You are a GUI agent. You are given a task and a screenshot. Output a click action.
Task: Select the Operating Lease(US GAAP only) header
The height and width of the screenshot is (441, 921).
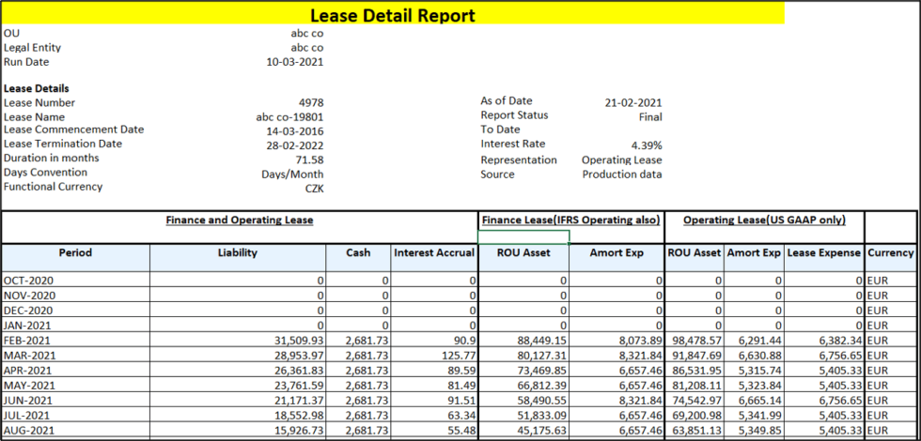pyautogui.click(x=764, y=220)
